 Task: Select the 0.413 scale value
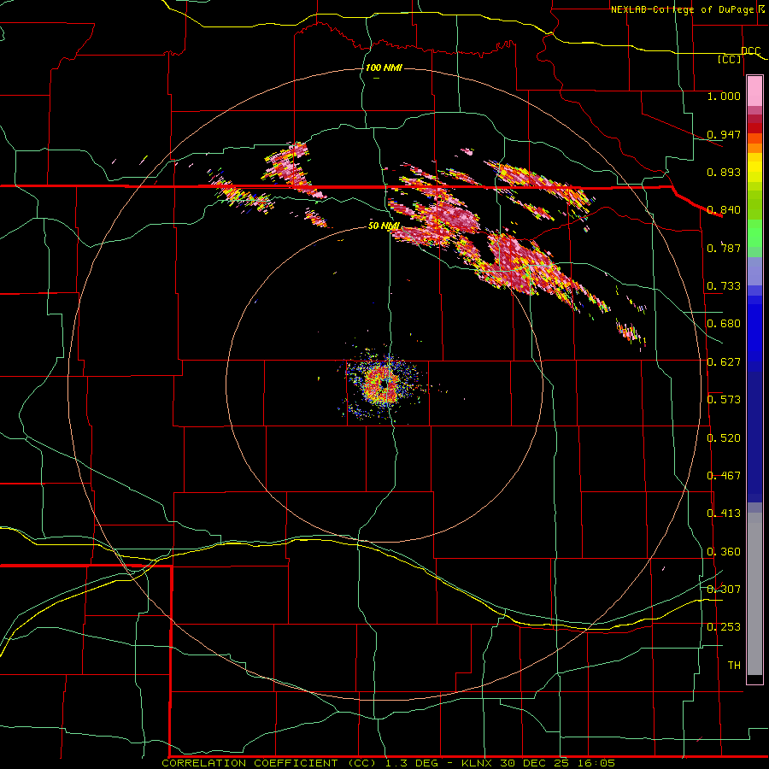click(724, 514)
